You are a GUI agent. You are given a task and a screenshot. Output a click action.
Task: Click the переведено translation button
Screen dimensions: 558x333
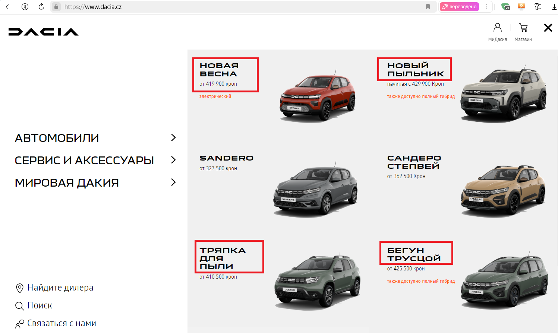[459, 7]
